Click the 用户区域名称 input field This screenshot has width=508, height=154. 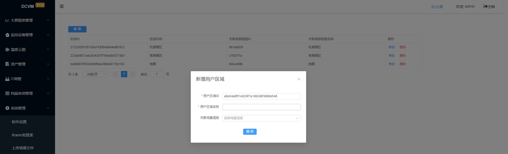pyautogui.click(x=261, y=107)
